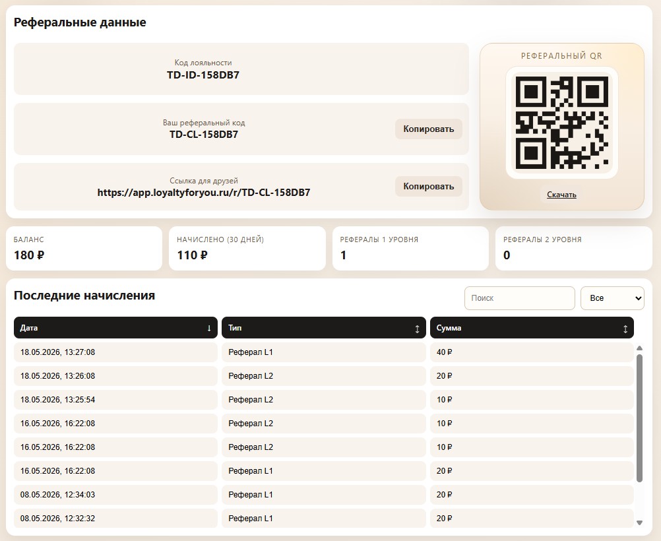
Task: Select the link https://app.loyaltyforyou.ru/r/TD-CL-158DB7
Action: pyautogui.click(x=204, y=193)
